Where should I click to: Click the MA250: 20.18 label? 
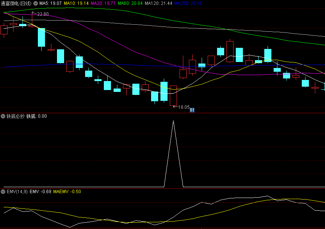coord(188,3)
